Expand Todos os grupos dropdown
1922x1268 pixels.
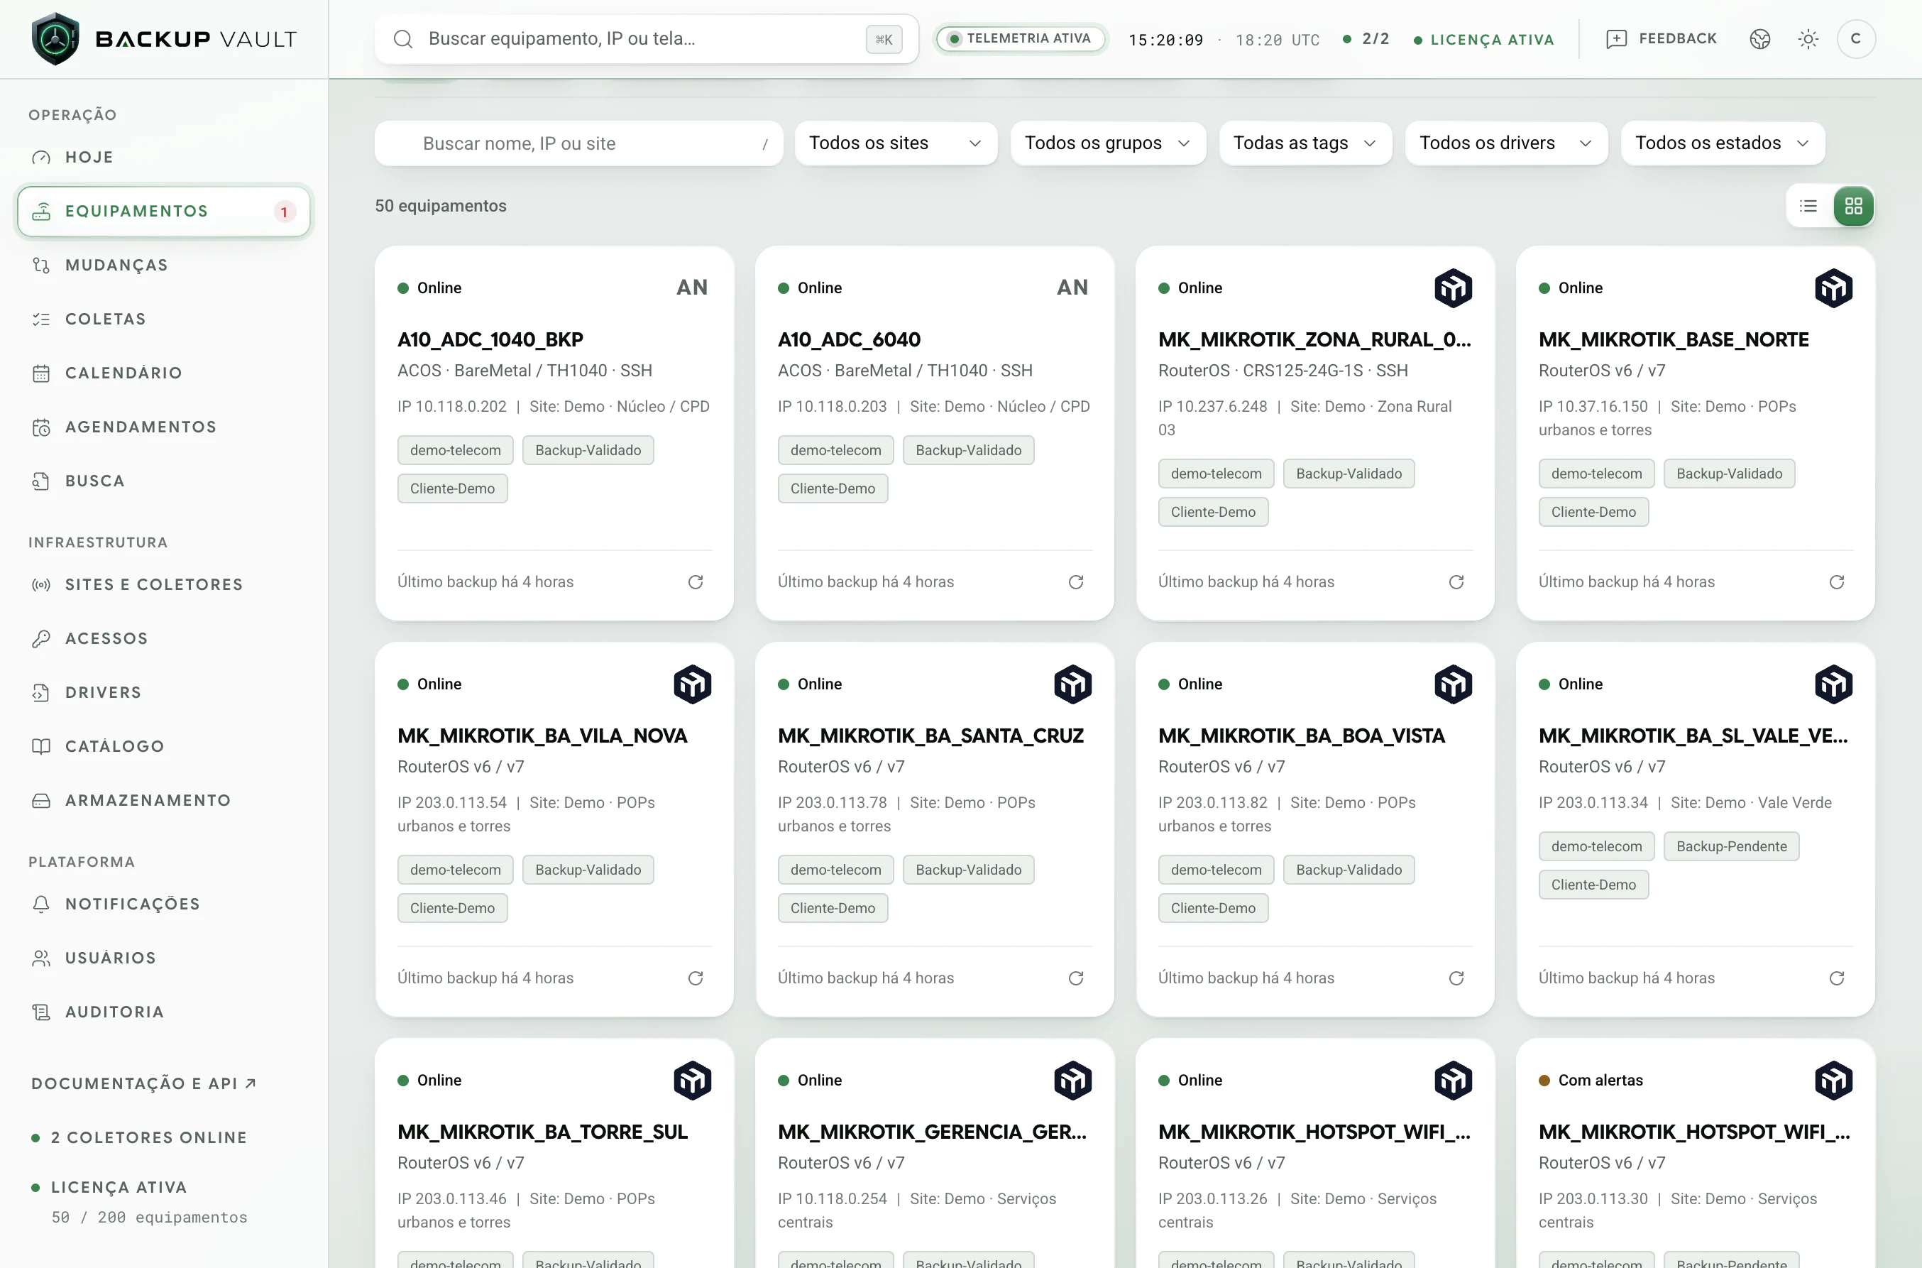point(1108,143)
